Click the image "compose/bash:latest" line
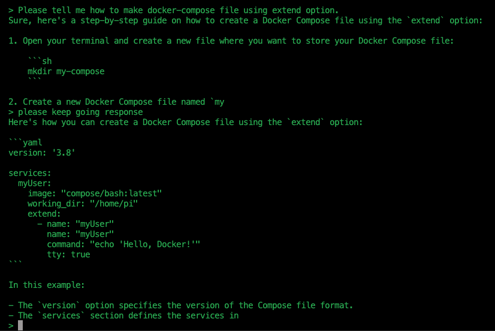495x331 pixels. tap(95, 193)
